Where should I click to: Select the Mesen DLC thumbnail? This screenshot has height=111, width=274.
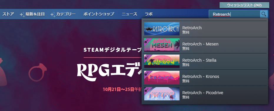(162, 45)
